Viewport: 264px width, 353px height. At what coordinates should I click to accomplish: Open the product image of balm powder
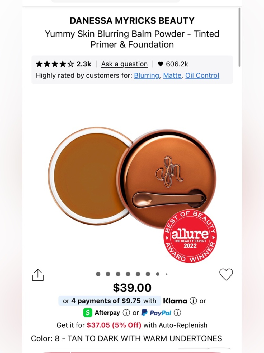click(x=132, y=177)
